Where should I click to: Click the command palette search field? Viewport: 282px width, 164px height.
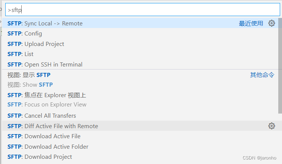pyautogui.click(x=142, y=10)
